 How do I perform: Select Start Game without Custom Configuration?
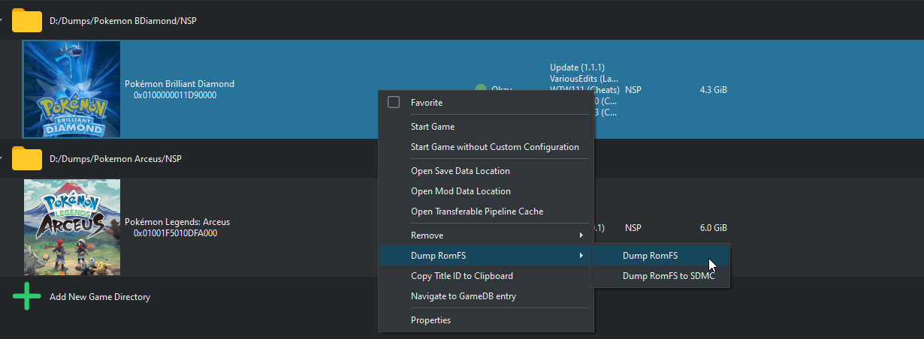pos(495,147)
